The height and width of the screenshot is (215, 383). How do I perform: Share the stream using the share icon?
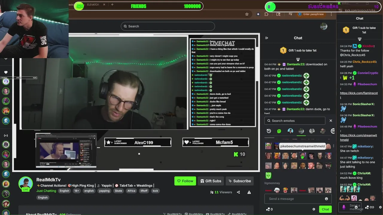(x=238, y=192)
